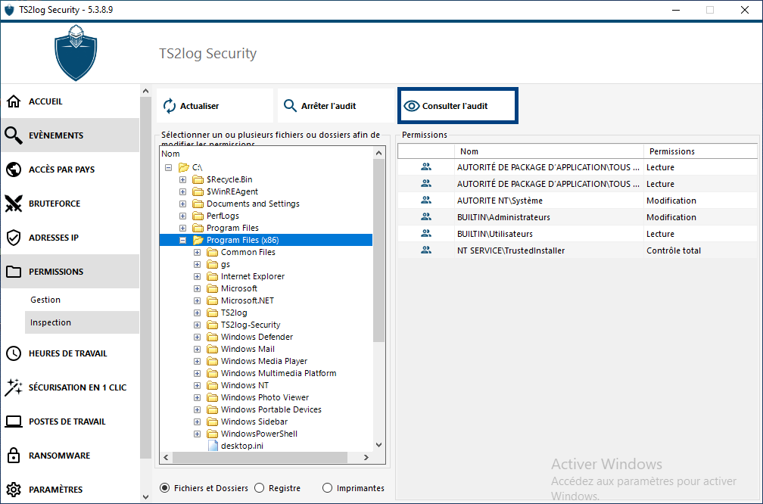Select the $WinREAgent folder

[232, 191]
